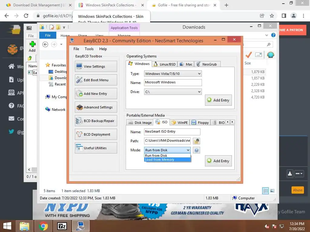The height and width of the screenshot is (232, 310).
Task: Add Entry for portable ISO media
Action: (218, 161)
